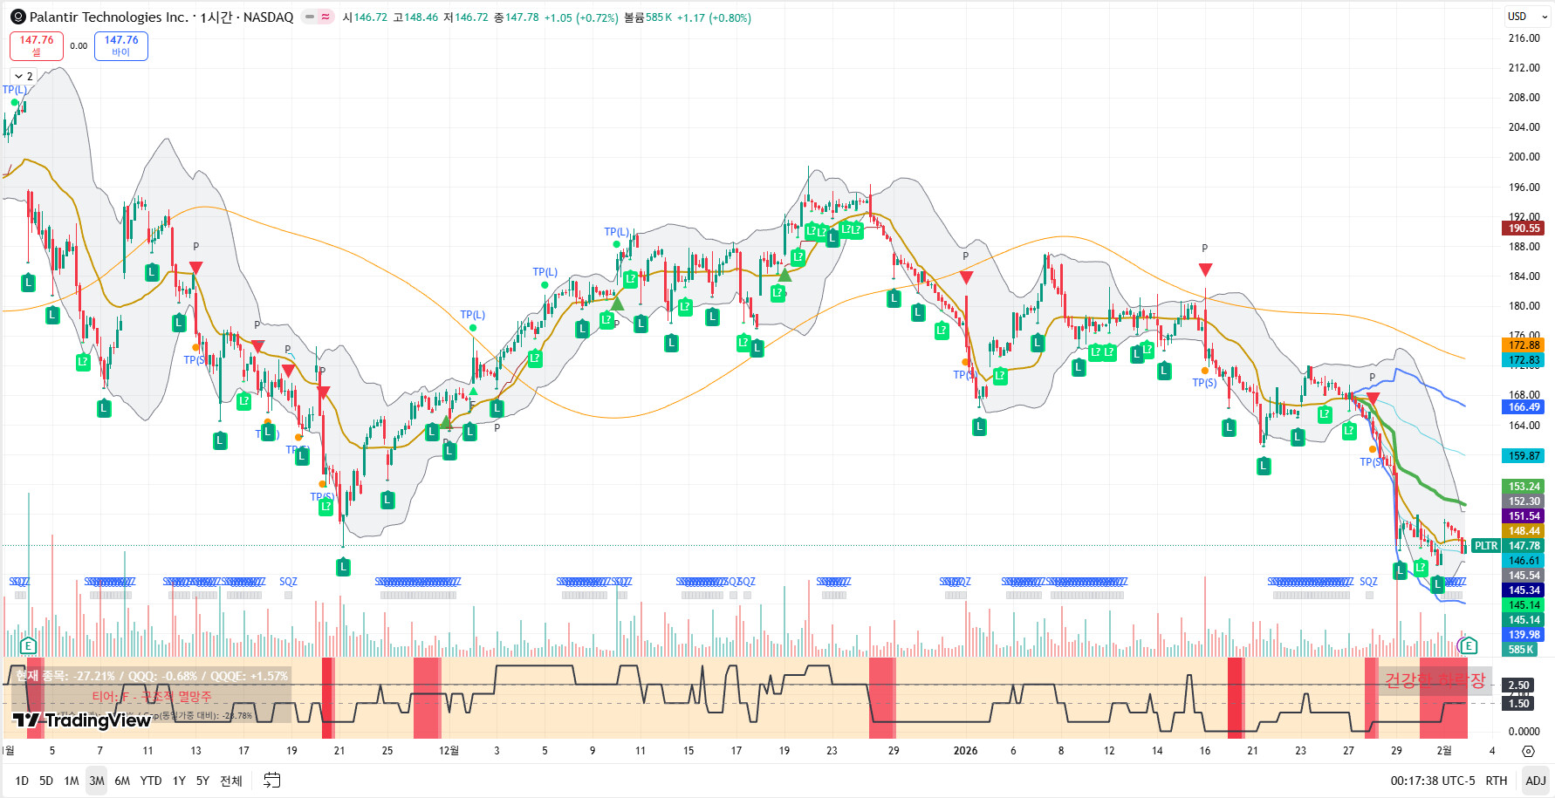The width and height of the screenshot is (1555, 798).
Task: Click the Palantir Technologies Inc. symbol title
Action: pyautogui.click(x=108, y=17)
